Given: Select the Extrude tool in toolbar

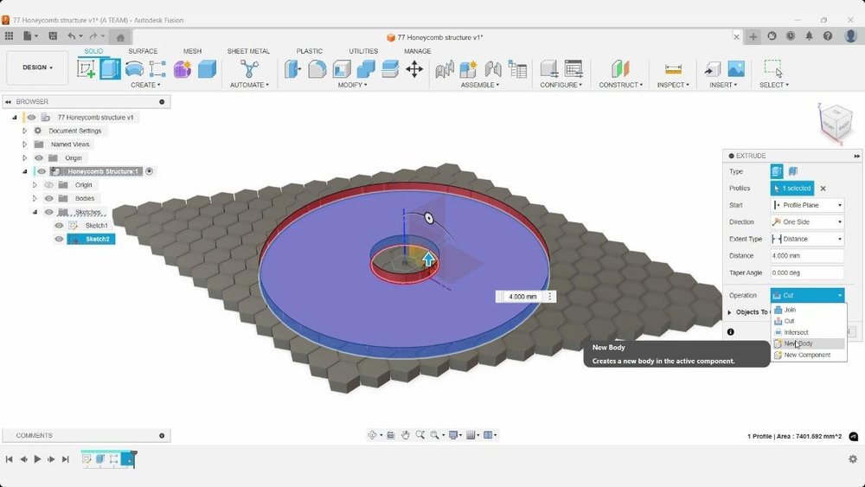Looking at the screenshot, I should pos(111,69).
